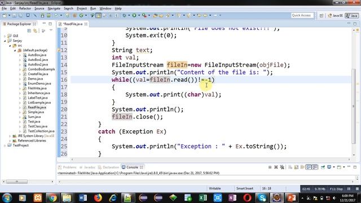This screenshot has width=361, height=203.
Task: Collapse all in Package Explorer
Action: click(x=29, y=31)
